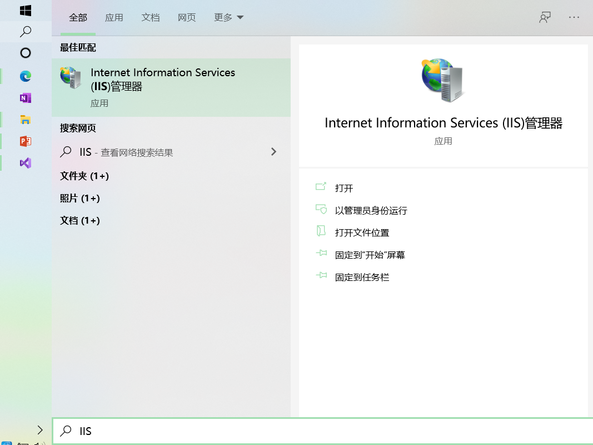Viewport: 593px width, 445px height.
Task: Click the more options ellipsis icon
Action: 574,17
